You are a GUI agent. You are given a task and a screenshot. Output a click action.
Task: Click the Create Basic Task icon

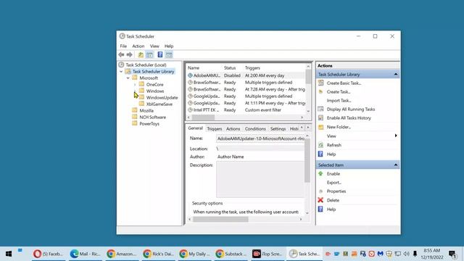[x=320, y=83]
